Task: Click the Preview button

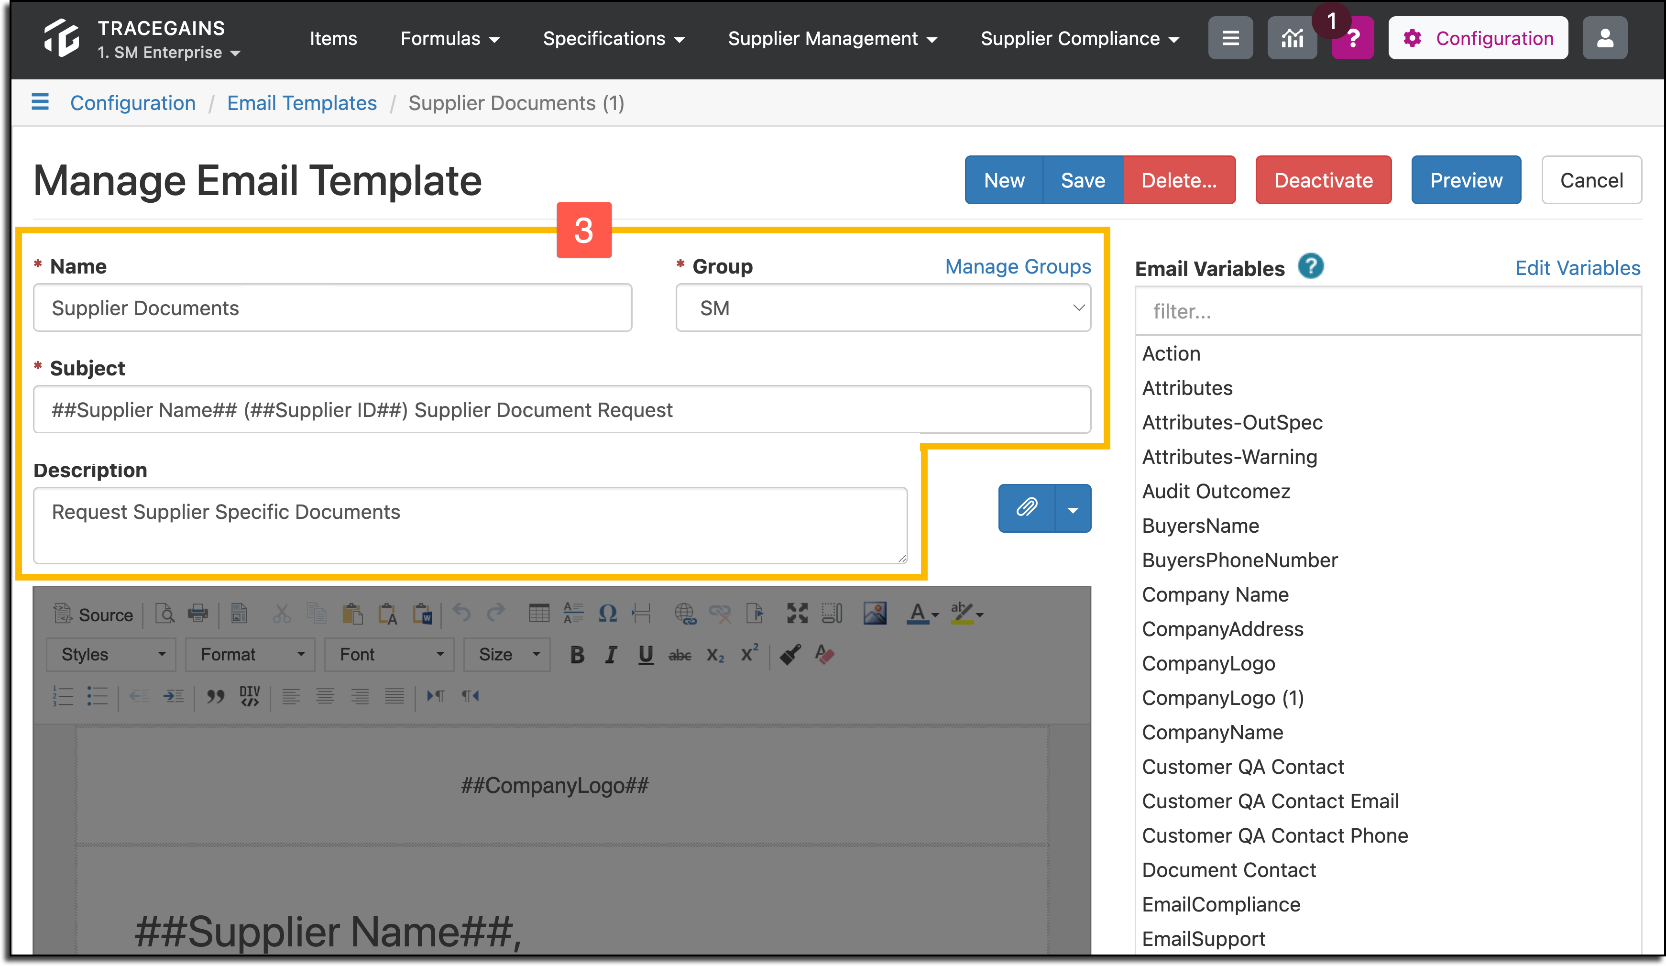Action: tap(1466, 180)
